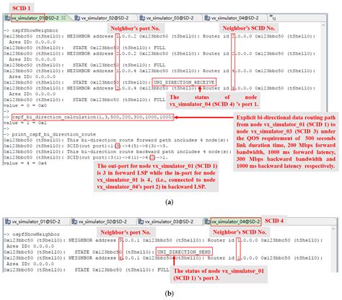Click terminal icon of vx_simulator_02 tab in panel (b)

[74, 221]
